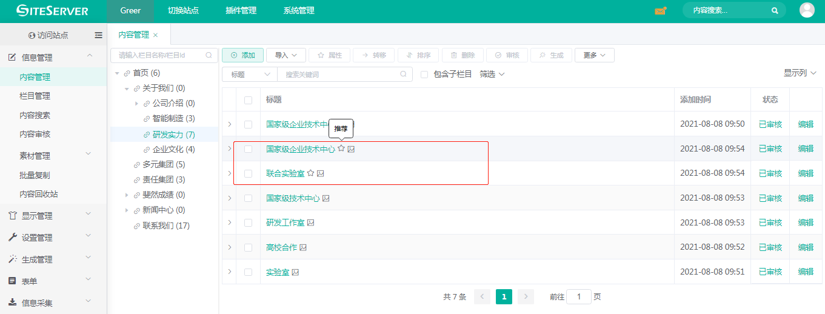This screenshot has width=825, height=314.
Task: Open the user avatar menu
Action: tap(807, 10)
